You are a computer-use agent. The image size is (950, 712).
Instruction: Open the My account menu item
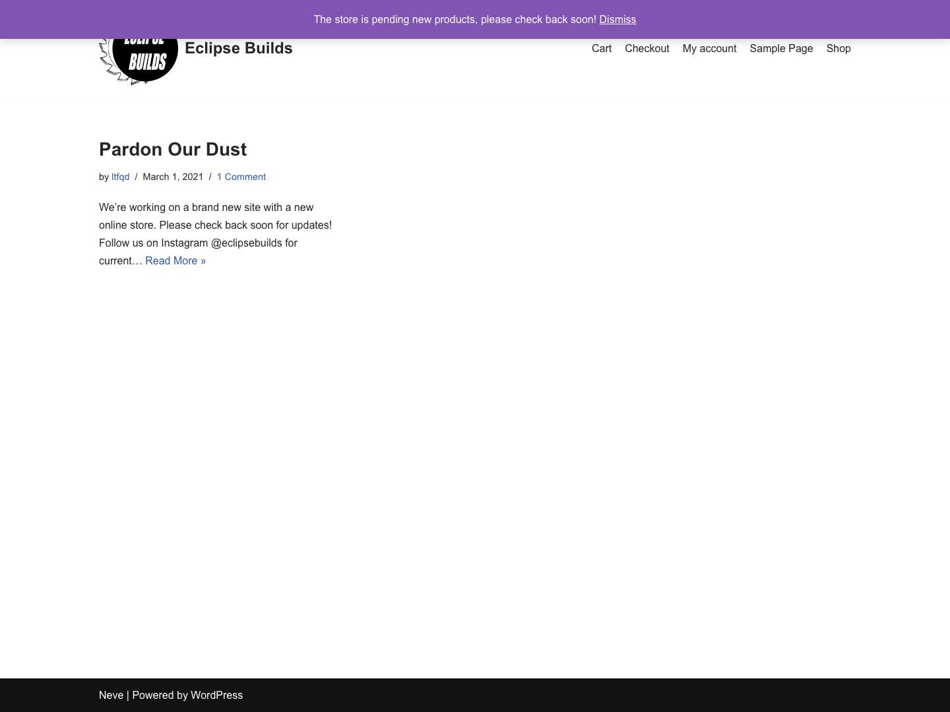point(709,48)
